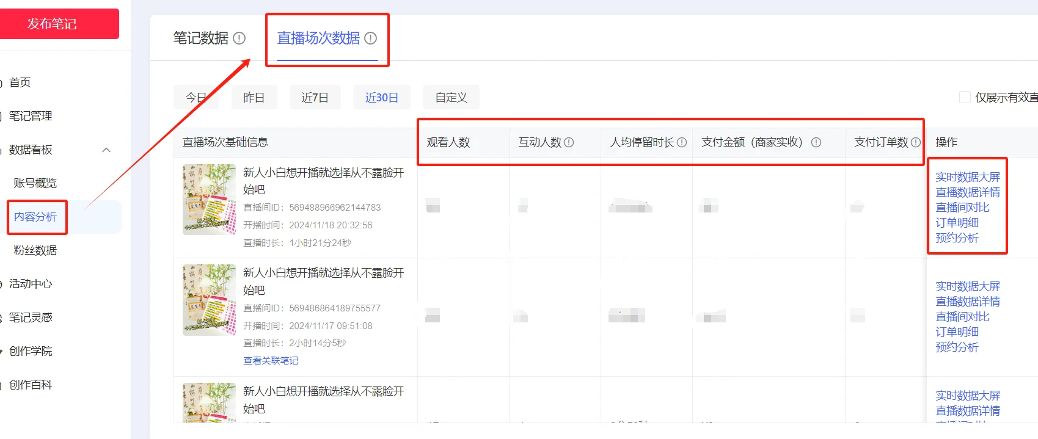Open 直播间对比 for the 2024/11/17 live
1038x439 pixels.
[962, 317]
